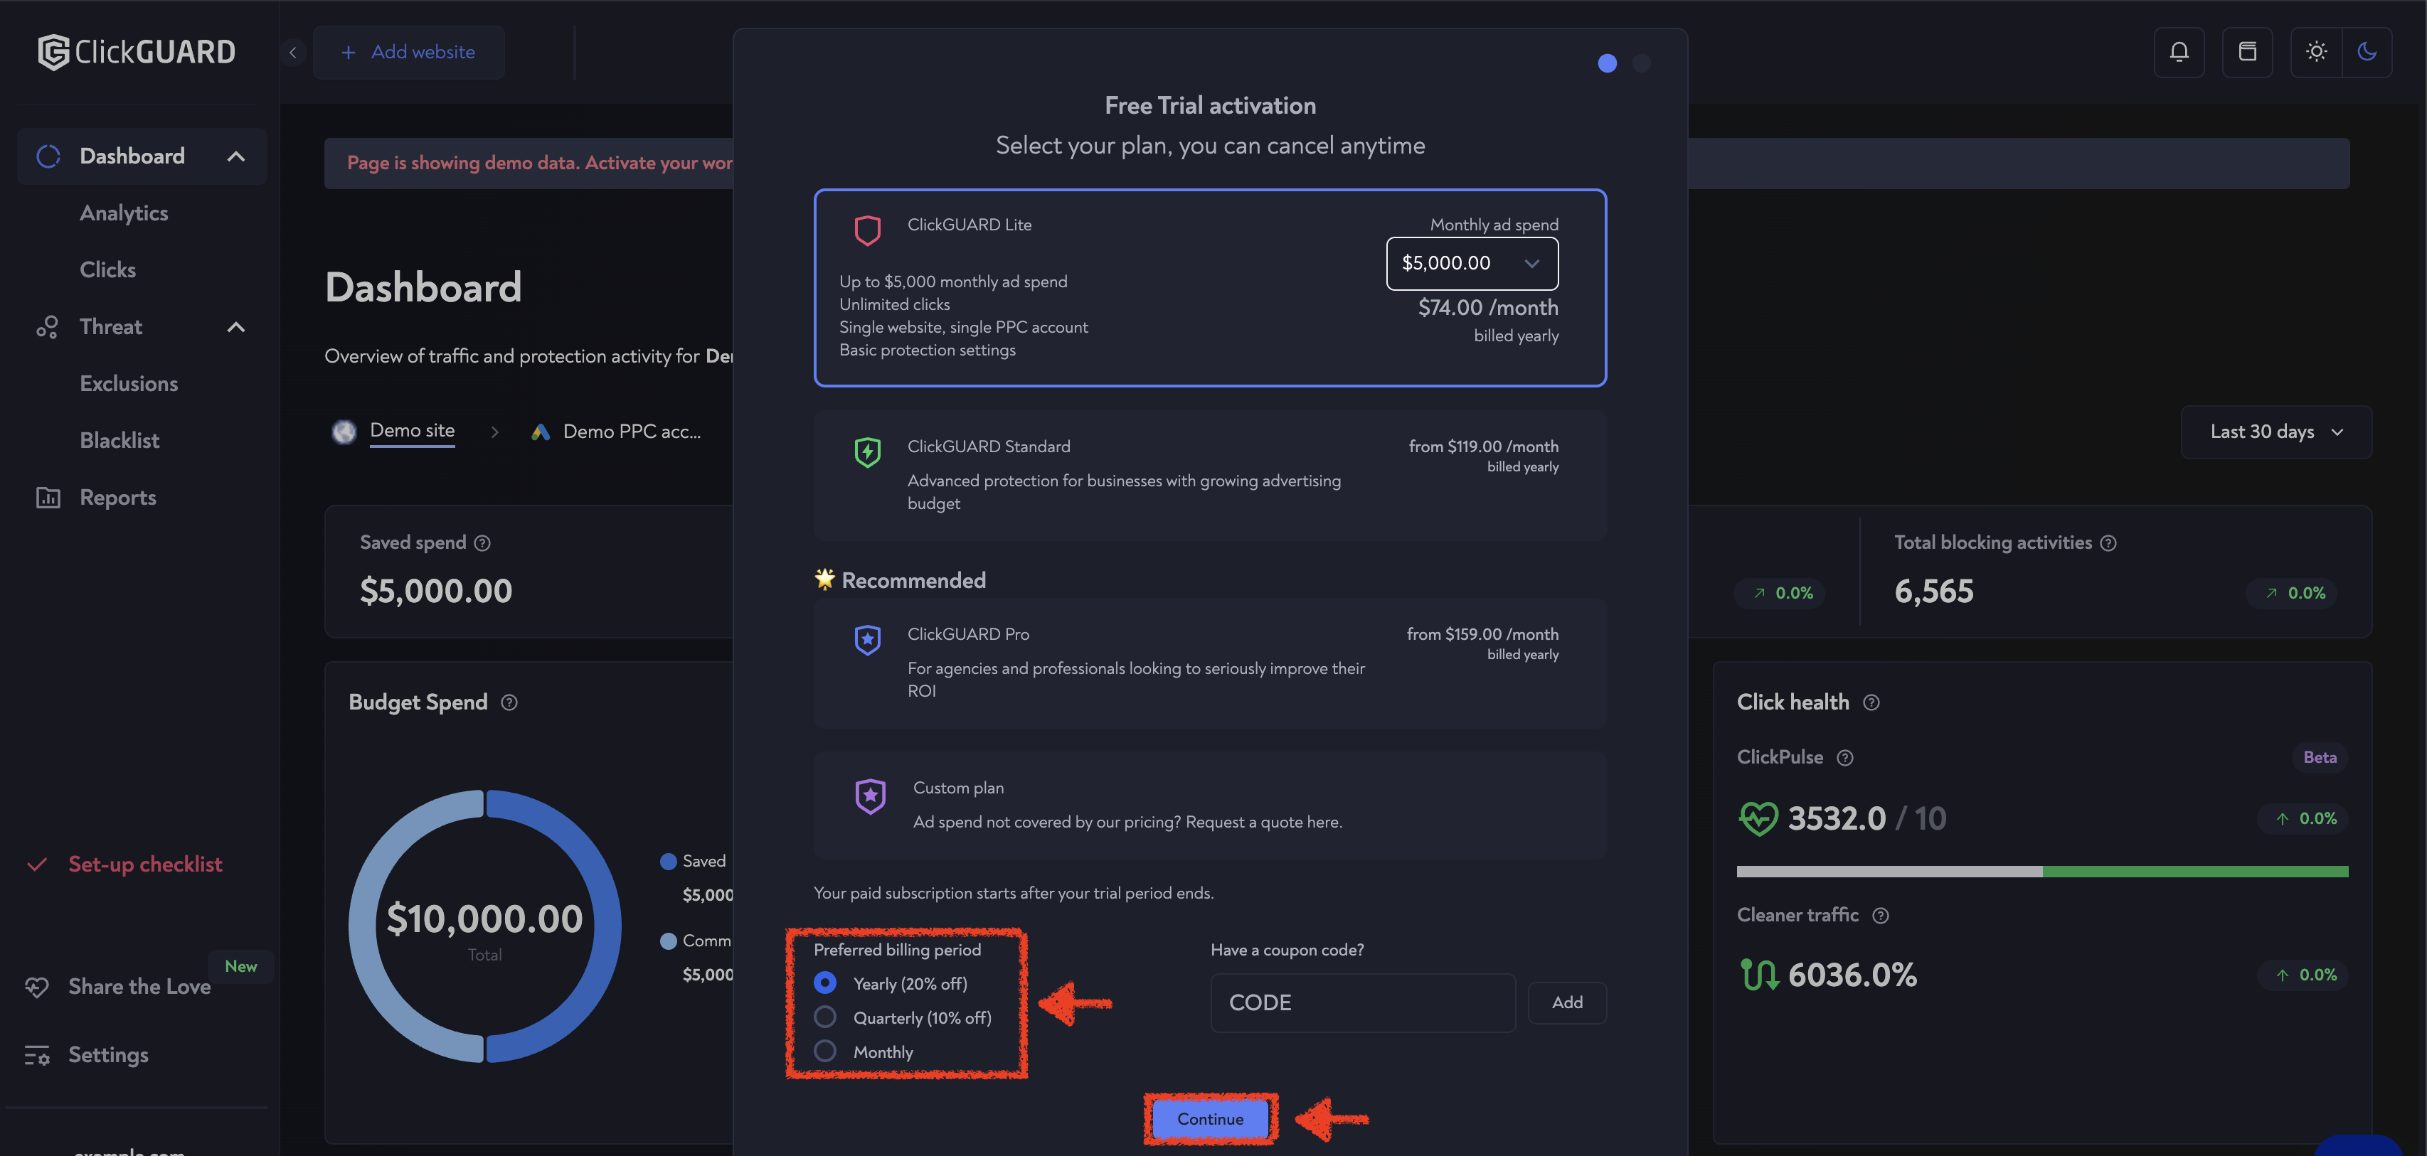Switch to dark theme moon icon
Screen dimensions: 2427x1156
coord(2367,52)
